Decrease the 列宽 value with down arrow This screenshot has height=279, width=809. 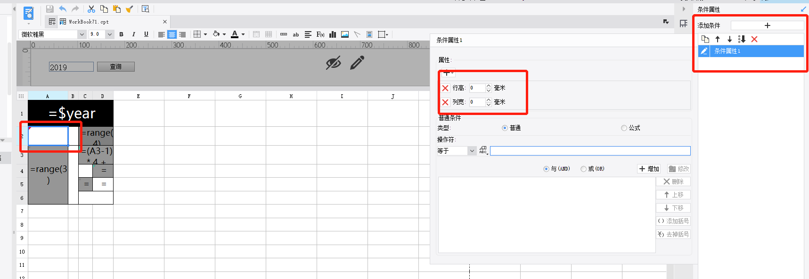coord(489,104)
